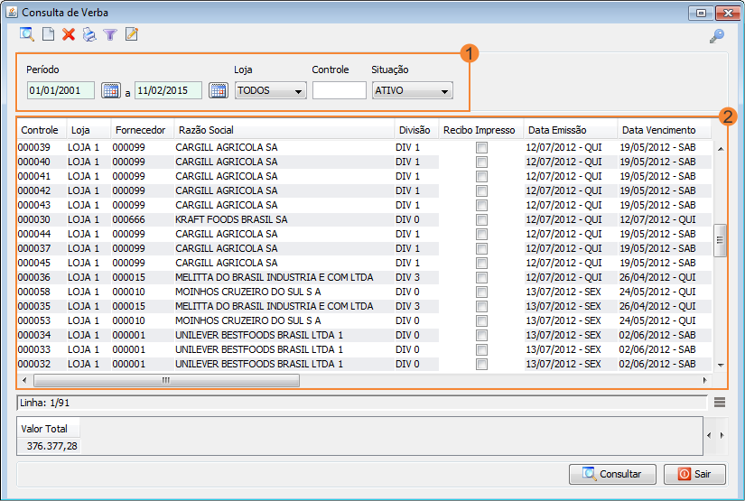This screenshot has width=745, height=501.
Task: Create a new record with the blank page icon
Action: pos(48,34)
